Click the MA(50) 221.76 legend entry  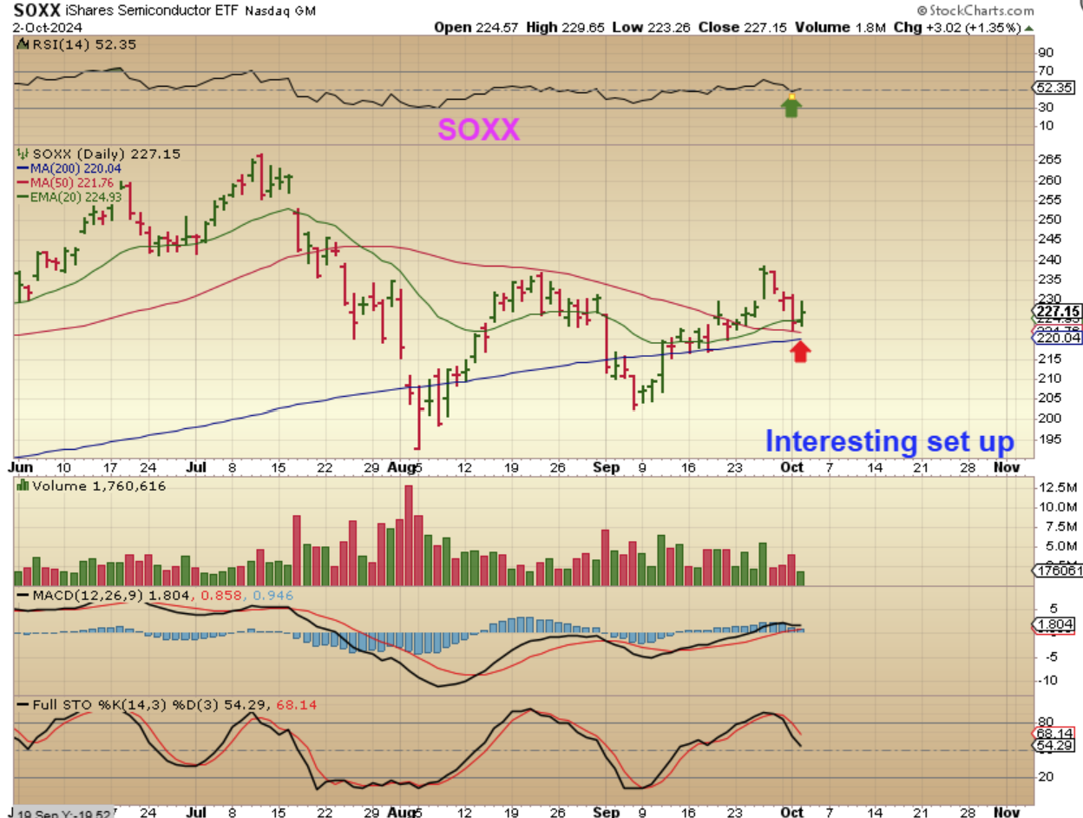point(64,181)
